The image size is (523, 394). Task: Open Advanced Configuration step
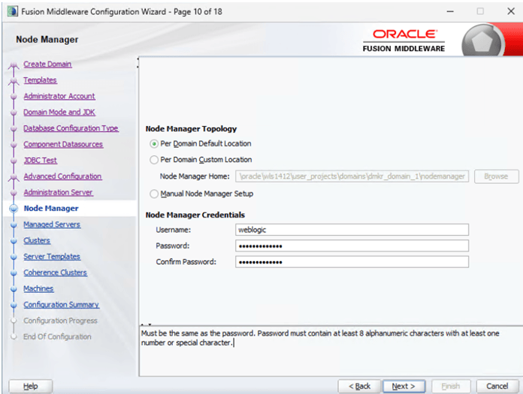(62, 176)
